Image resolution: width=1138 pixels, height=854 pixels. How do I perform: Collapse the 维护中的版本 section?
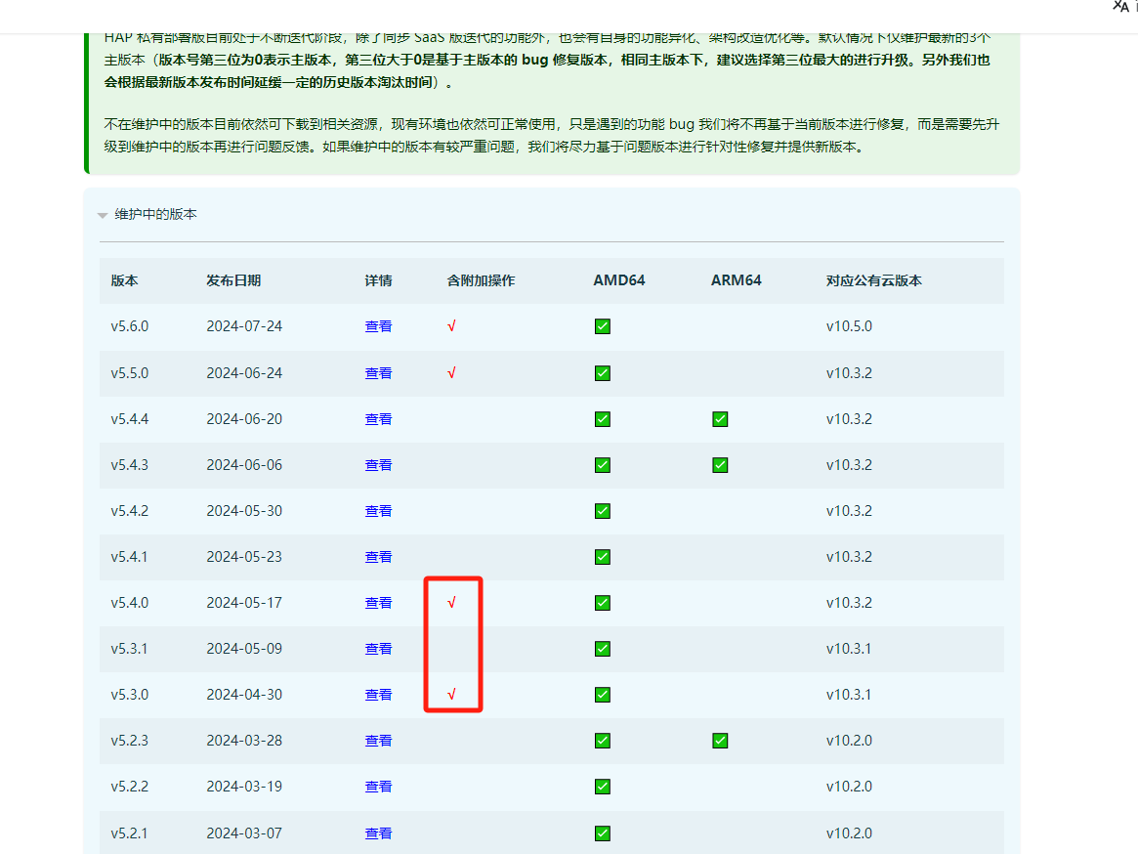pyautogui.click(x=155, y=214)
